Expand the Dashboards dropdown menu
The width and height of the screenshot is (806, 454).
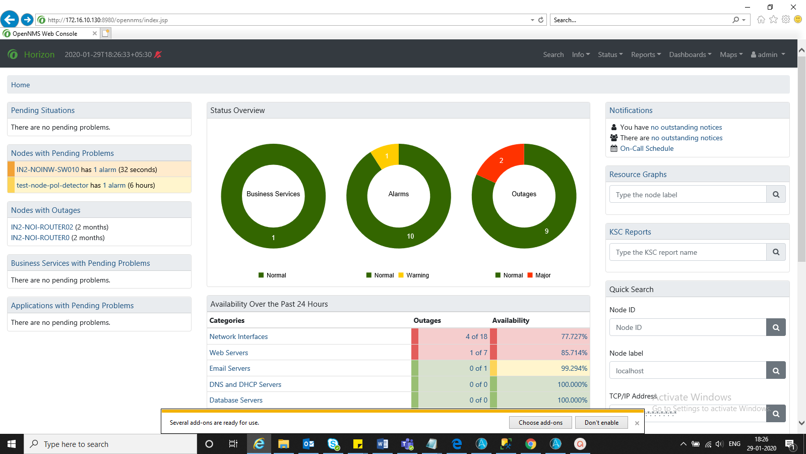tap(690, 54)
